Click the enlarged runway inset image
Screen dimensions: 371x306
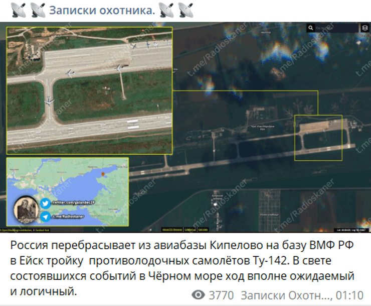pos(89,90)
